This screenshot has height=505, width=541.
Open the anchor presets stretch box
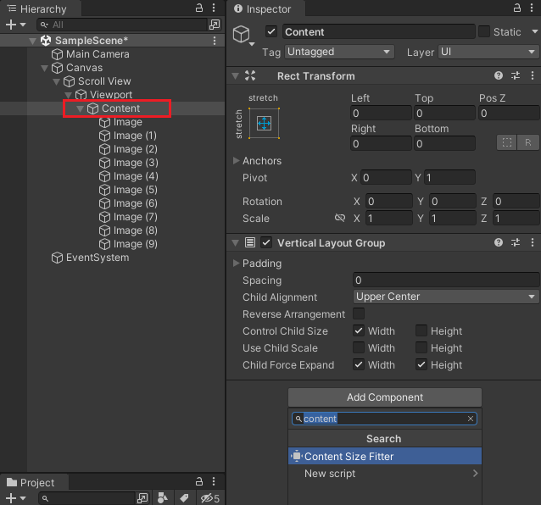[x=264, y=123]
